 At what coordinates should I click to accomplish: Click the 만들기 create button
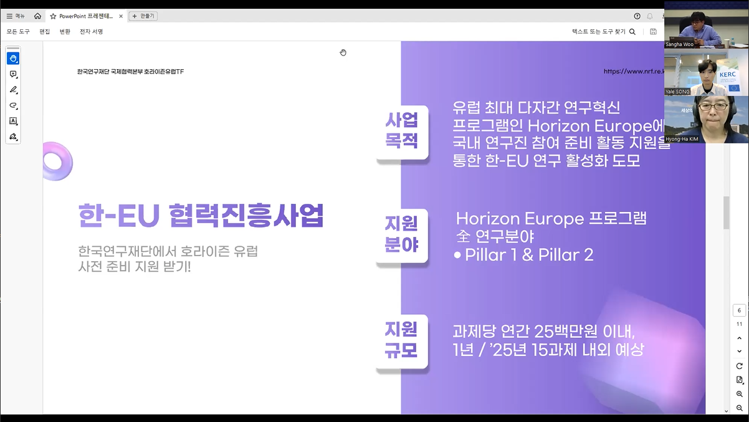[143, 16]
